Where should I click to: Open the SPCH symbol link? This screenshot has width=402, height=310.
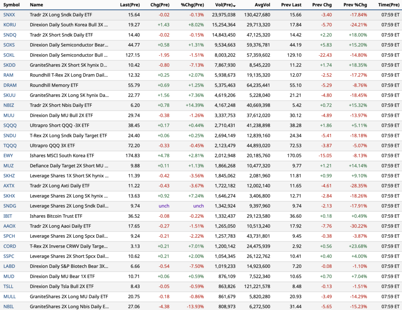click(9, 236)
